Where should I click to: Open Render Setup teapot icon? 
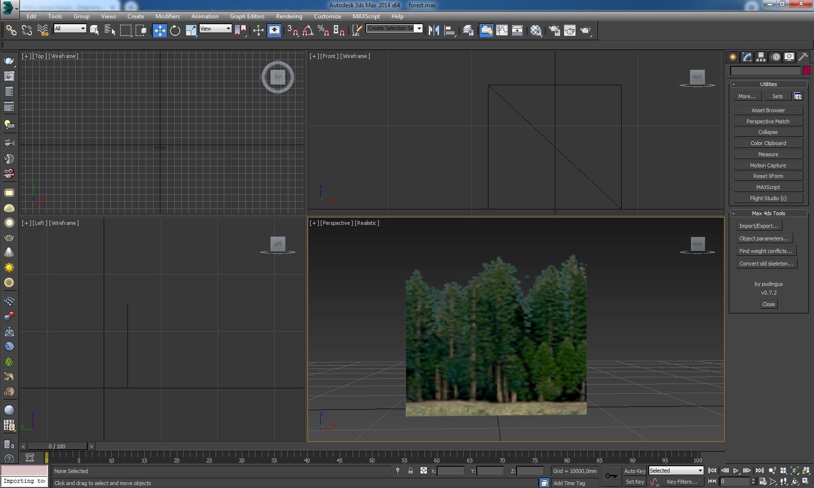(554, 30)
